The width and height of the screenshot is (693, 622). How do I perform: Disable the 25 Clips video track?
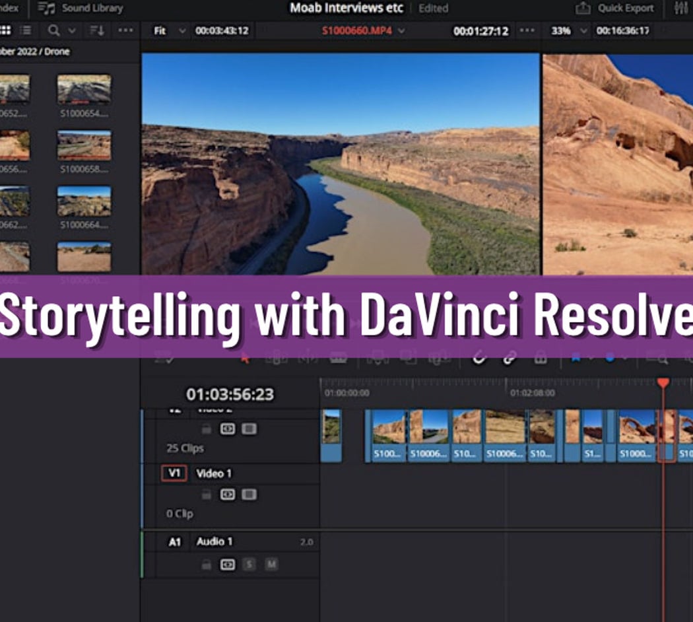pos(249,429)
